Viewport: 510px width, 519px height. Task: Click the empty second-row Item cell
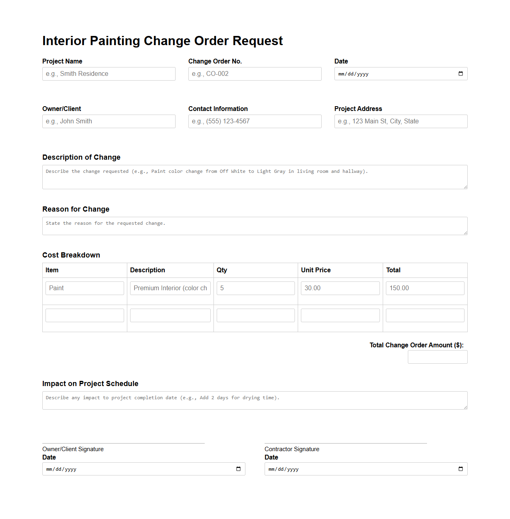[x=84, y=315]
